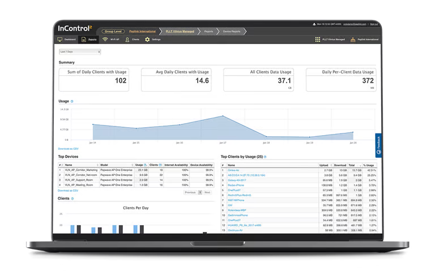This screenshot has height=280, width=435.
Task: Open PLLT Vilnius Managed breadcrumb
Action: pos(180,31)
